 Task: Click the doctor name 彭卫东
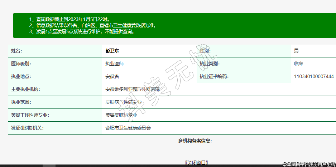click(112, 51)
